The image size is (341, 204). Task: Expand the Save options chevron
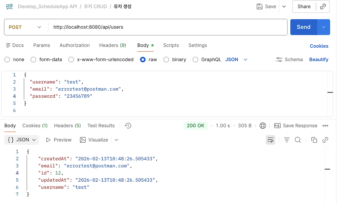(x=284, y=6)
